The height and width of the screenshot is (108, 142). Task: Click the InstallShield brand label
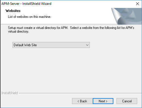tap(10, 93)
